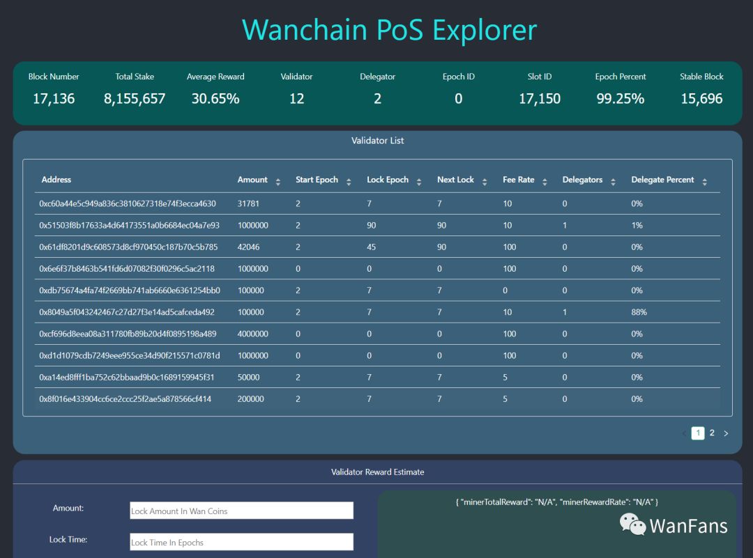Open page 2 of validator list
The image size is (753, 558).
click(712, 433)
